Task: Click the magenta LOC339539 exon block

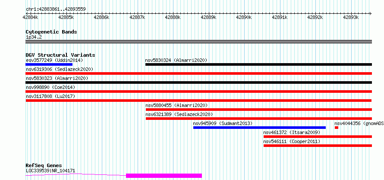Action: point(164,176)
